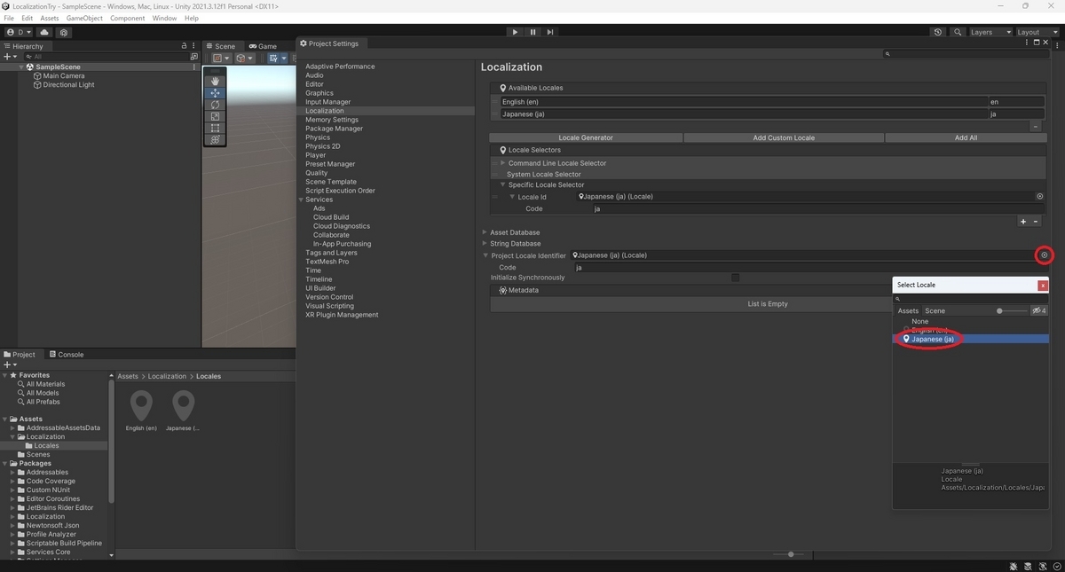Click the plus button under Locale Selectors
This screenshot has height=572, width=1065.
click(x=1023, y=222)
